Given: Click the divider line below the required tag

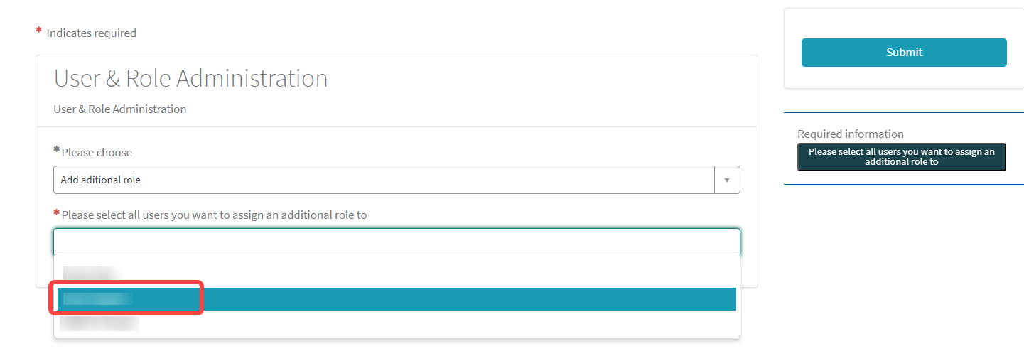Looking at the screenshot, I should click(x=903, y=184).
